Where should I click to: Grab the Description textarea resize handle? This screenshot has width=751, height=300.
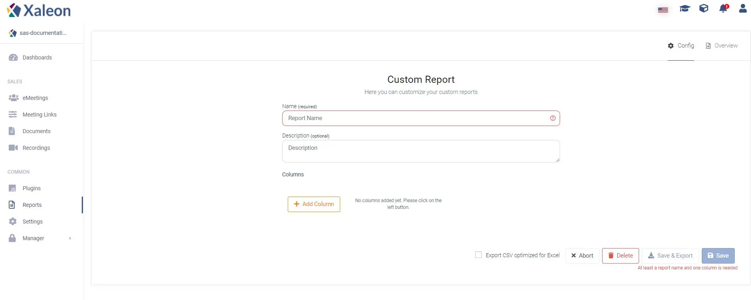point(557,160)
